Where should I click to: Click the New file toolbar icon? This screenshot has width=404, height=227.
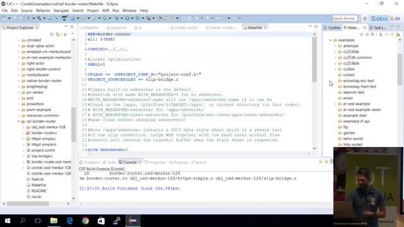(4, 18)
